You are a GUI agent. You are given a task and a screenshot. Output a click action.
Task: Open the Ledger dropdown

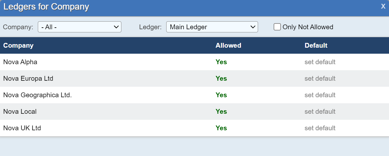(x=212, y=27)
